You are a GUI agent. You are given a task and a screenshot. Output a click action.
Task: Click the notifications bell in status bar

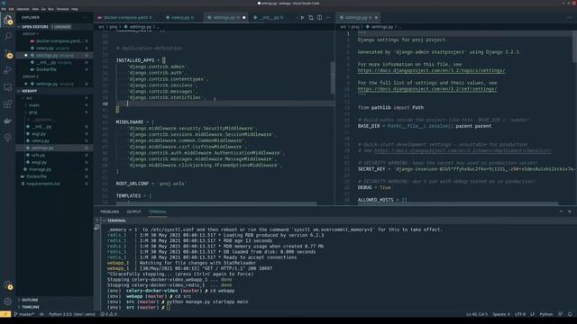pos(570,314)
